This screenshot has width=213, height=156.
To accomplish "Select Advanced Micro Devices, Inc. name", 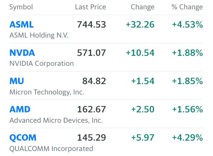I will (56, 120).
